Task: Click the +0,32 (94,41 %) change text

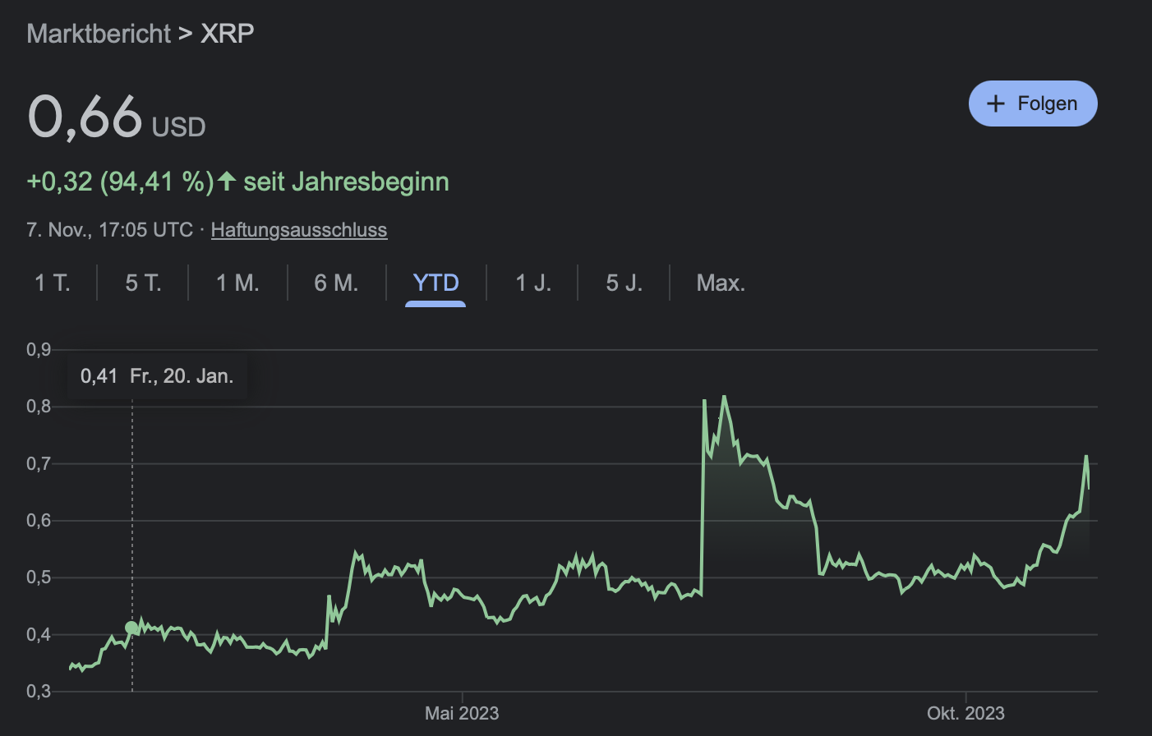Action: coord(120,182)
